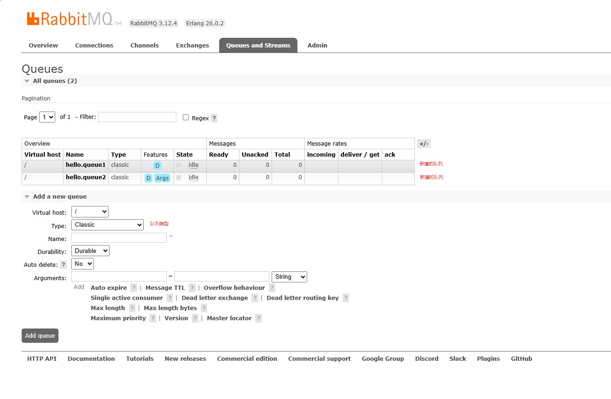
Task: Switch to the Exchanges tab
Action: (192, 46)
